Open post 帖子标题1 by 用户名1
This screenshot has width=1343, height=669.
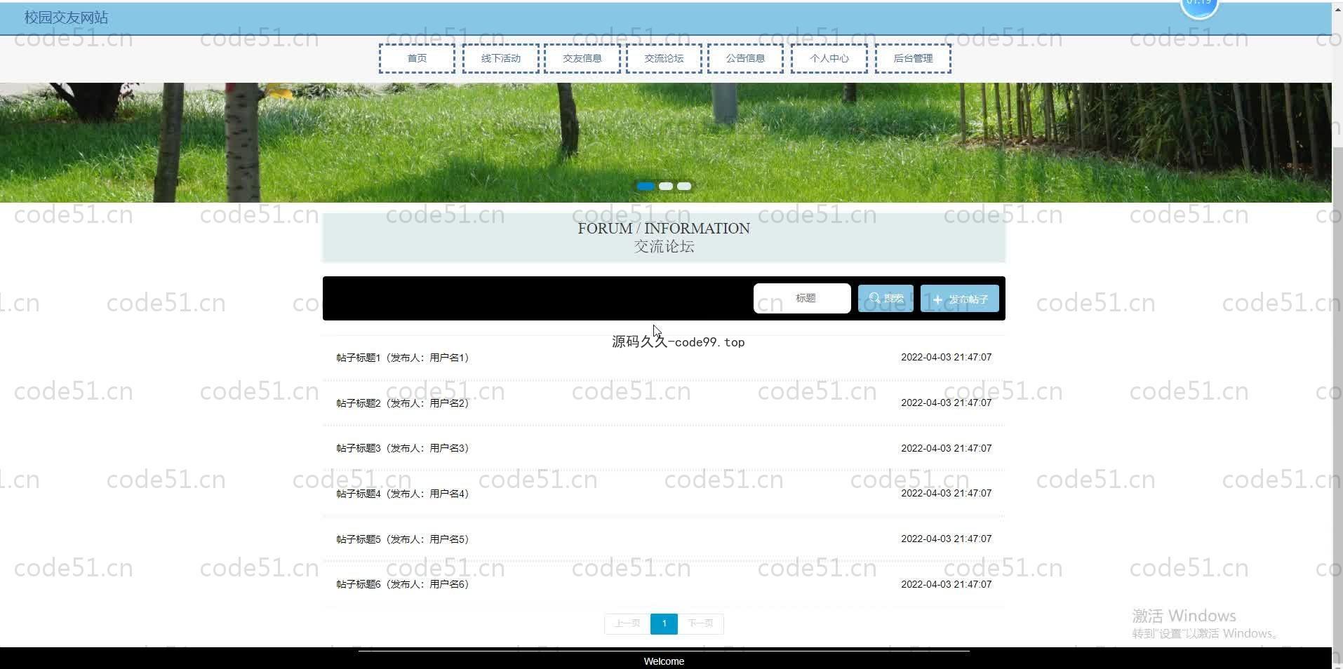[x=403, y=358]
